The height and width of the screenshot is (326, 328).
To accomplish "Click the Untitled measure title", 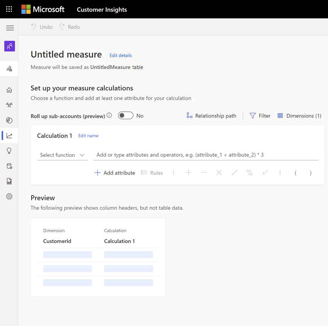I will 66,54.
